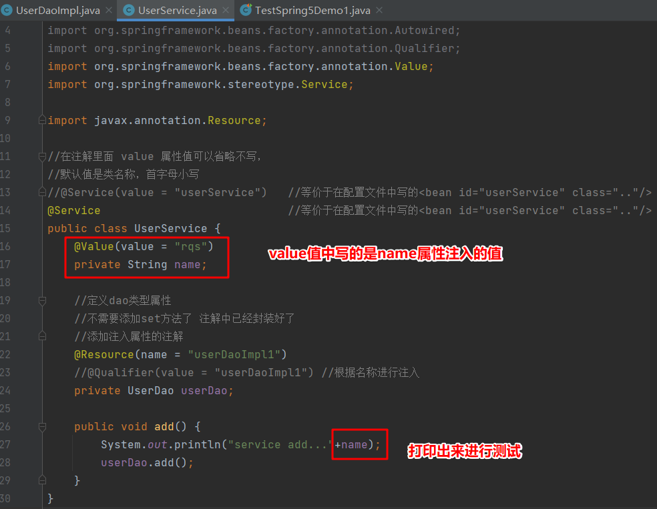Viewport: 657px width, 509px height.
Task: Click the class icon on UserService.java tab
Action: point(129,11)
